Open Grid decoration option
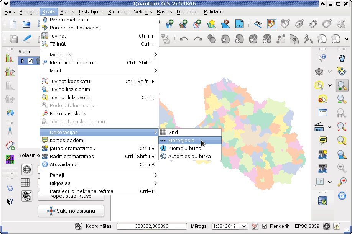The width and height of the screenshot is (352, 234). pyautogui.click(x=190, y=133)
